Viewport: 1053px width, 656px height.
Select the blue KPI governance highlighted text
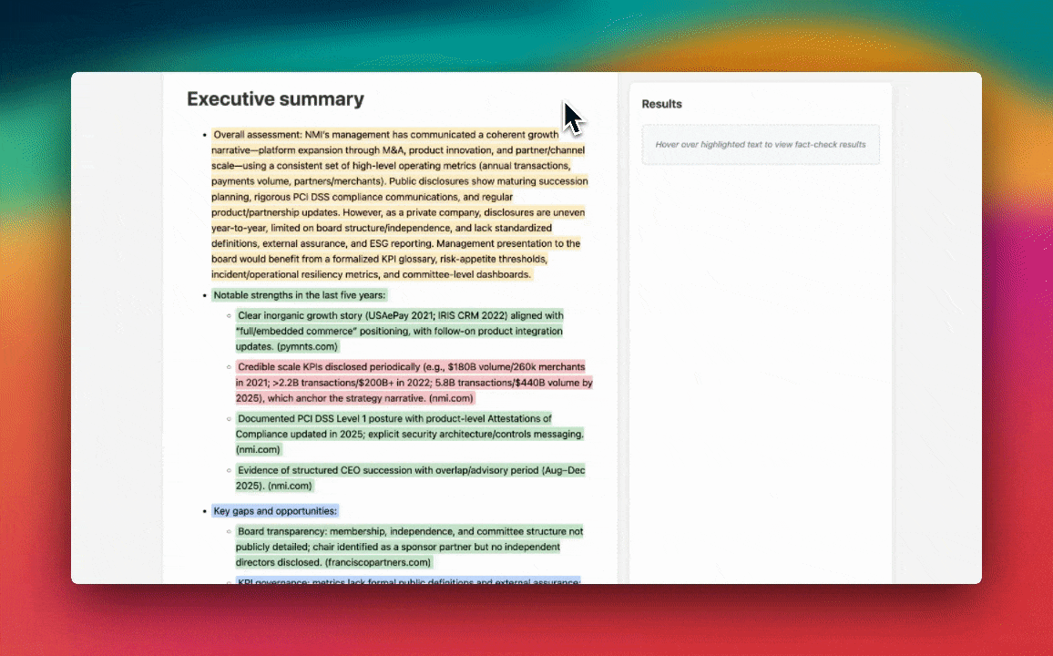click(406, 581)
